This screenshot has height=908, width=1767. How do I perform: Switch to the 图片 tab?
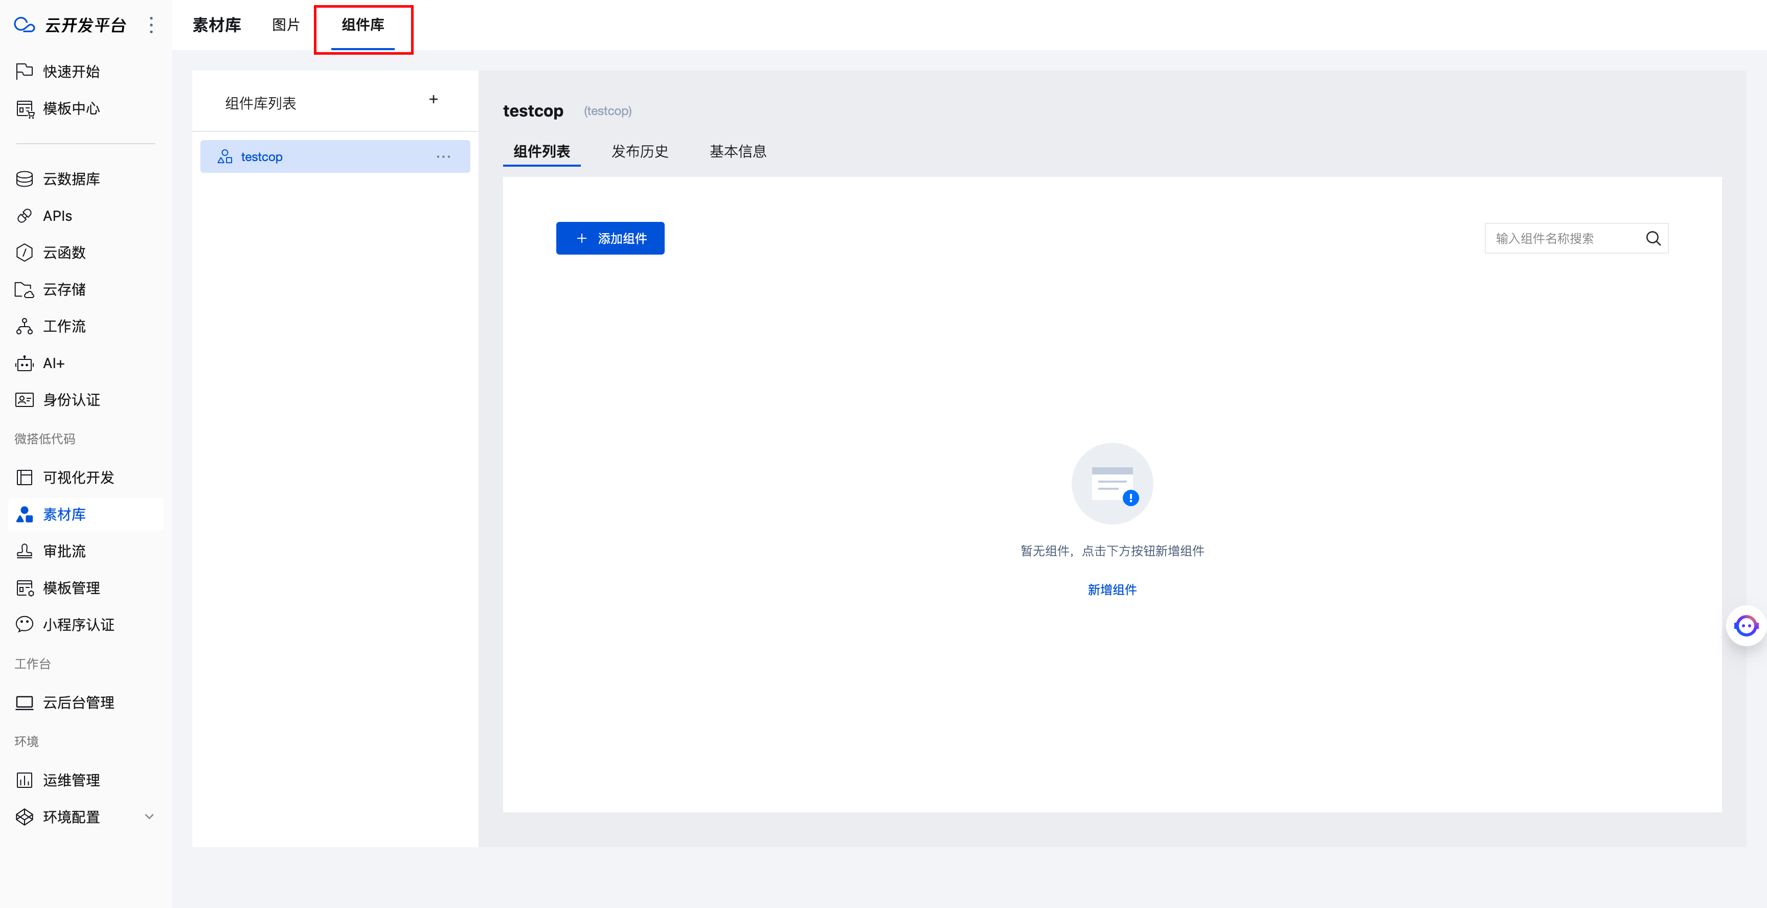285,26
